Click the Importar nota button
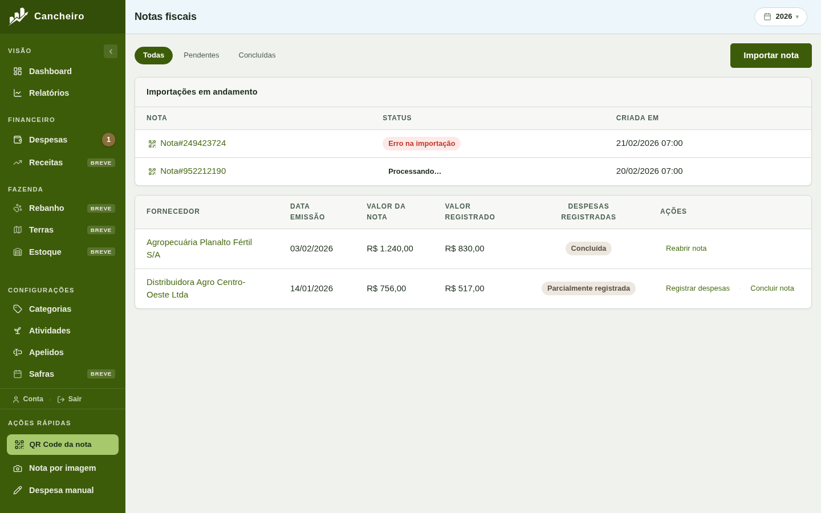Image resolution: width=821 pixels, height=513 pixels. click(x=771, y=55)
